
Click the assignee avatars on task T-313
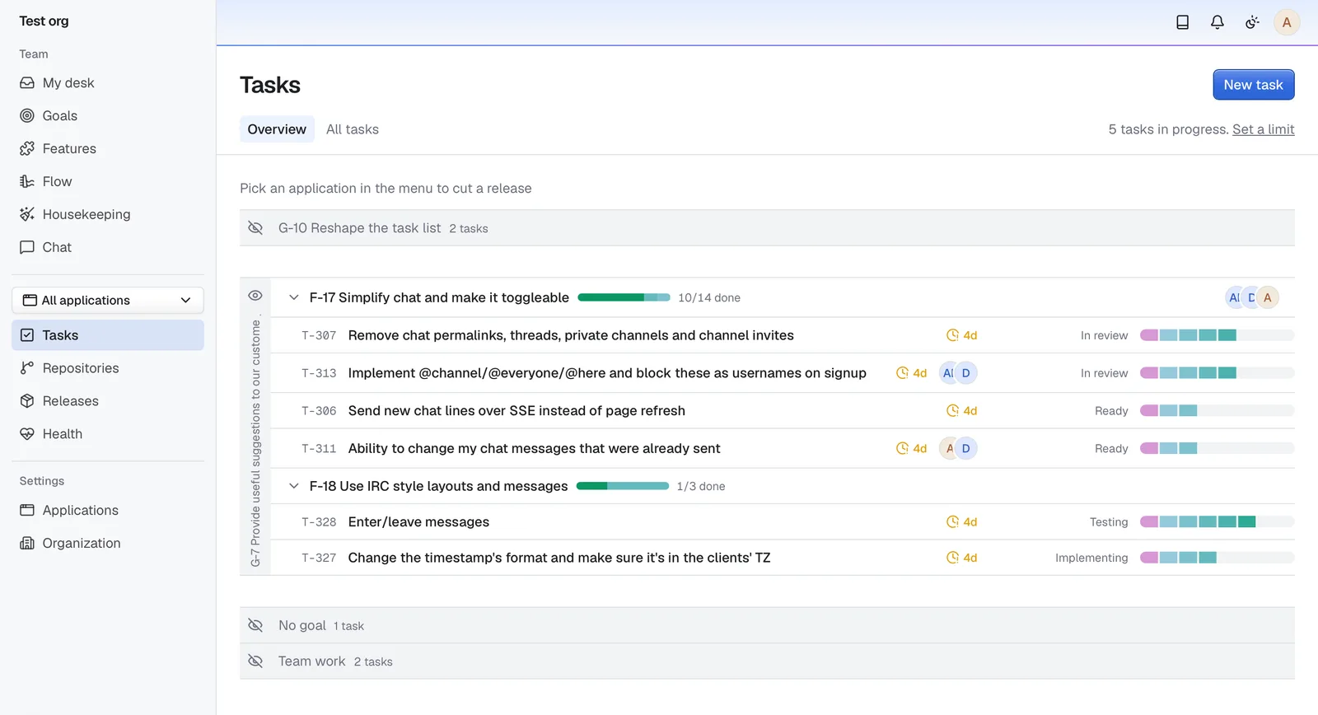tap(958, 373)
